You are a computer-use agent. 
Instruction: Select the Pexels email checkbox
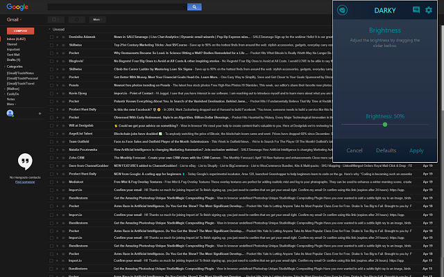(x=51, y=85)
